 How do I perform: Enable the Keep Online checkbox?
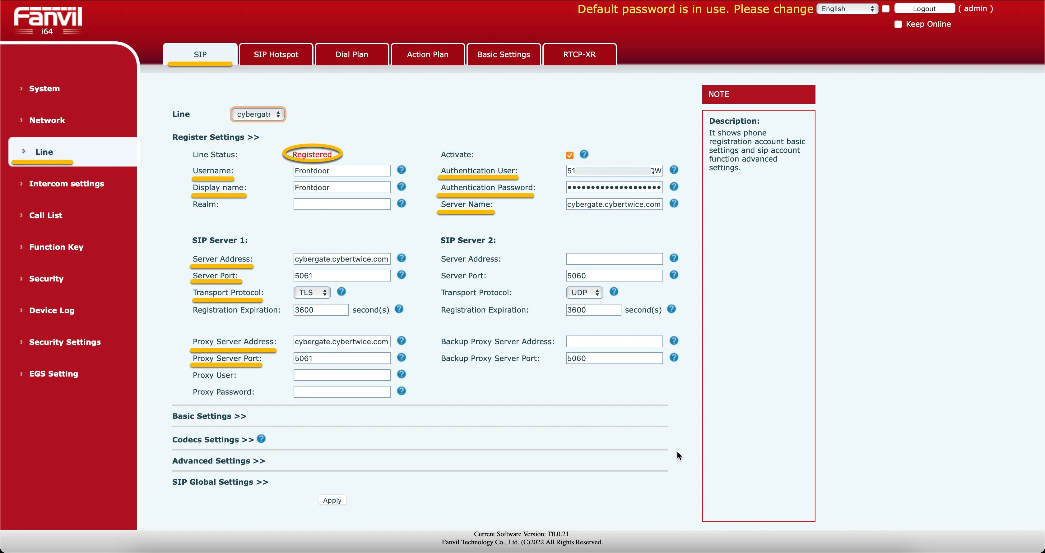[898, 24]
